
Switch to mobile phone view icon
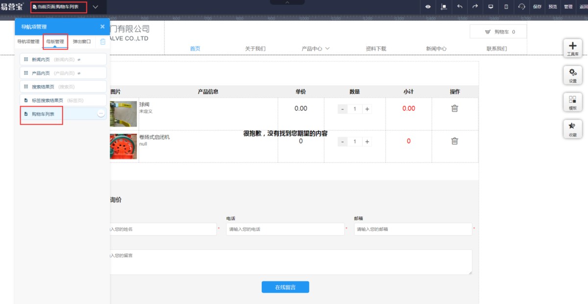(x=506, y=7)
